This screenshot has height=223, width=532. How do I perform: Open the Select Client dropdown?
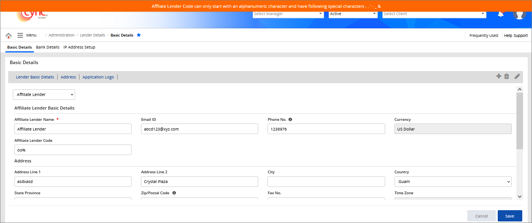(434, 14)
